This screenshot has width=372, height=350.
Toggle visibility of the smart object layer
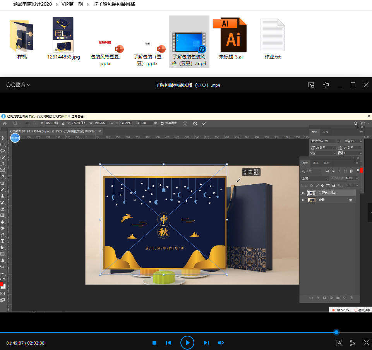click(x=303, y=193)
